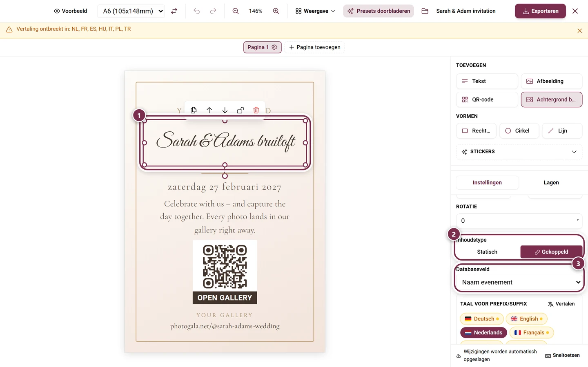Set content type to Statisch
588x367 pixels.
coord(487,252)
